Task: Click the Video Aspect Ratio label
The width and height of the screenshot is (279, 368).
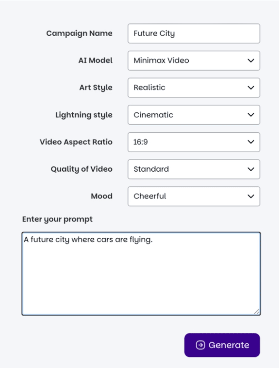Action: tap(76, 142)
